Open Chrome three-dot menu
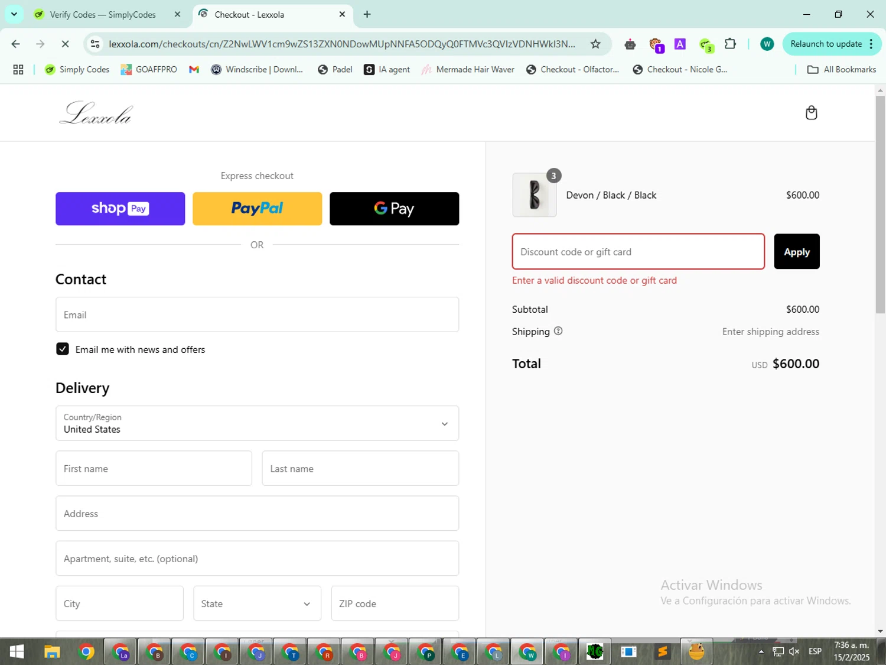The height and width of the screenshot is (665, 886). pos(871,44)
